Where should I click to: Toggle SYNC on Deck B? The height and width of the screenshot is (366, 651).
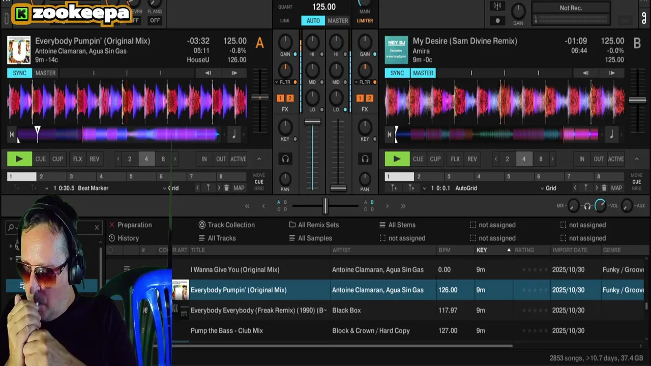[x=397, y=73]
